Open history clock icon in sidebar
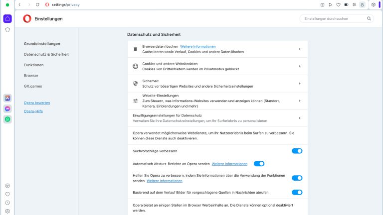 tap(7, 203)
